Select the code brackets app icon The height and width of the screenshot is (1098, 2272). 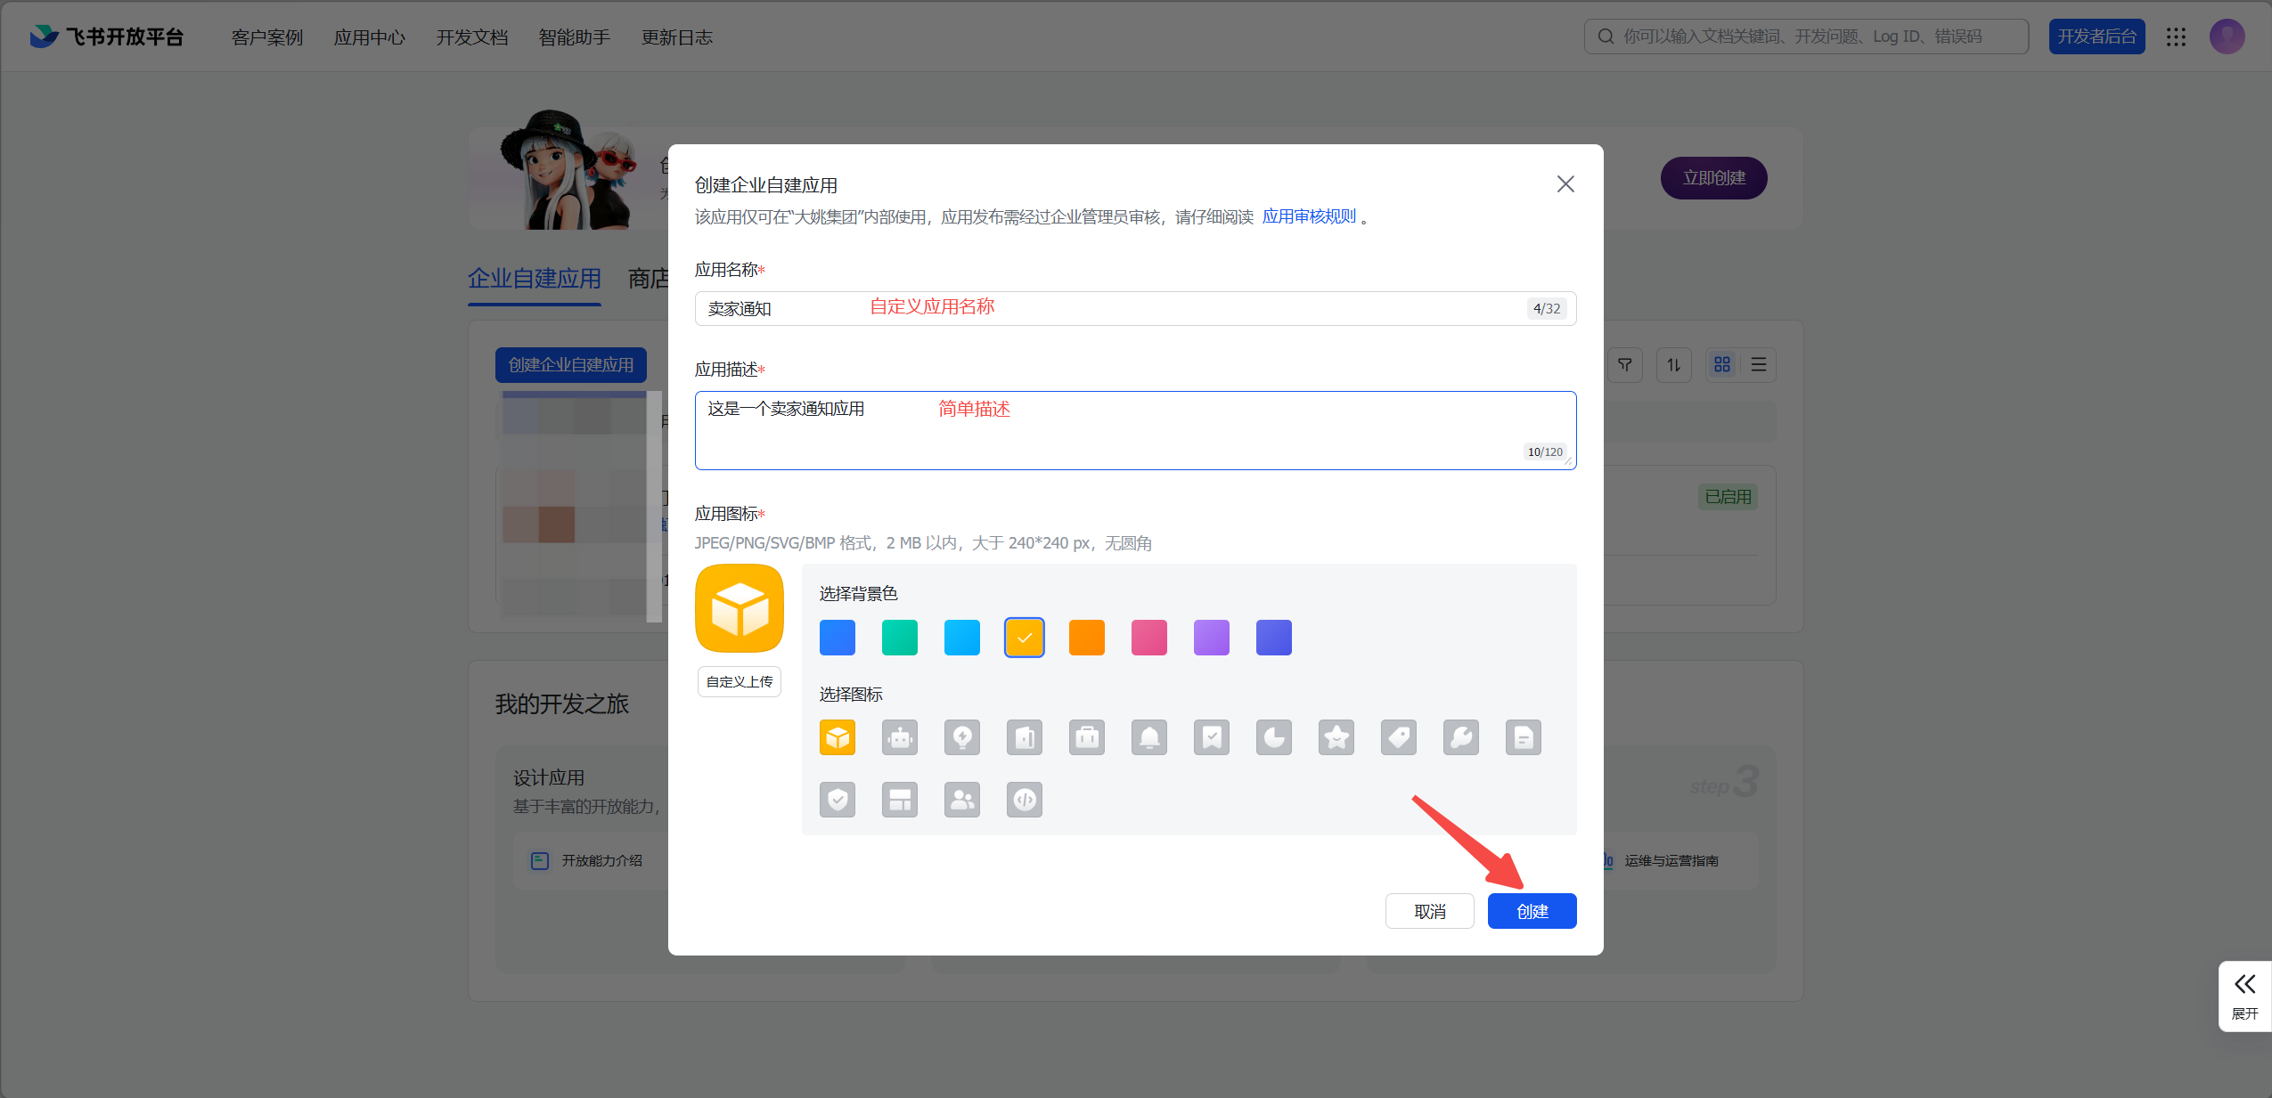click(x=1025, y=800)
